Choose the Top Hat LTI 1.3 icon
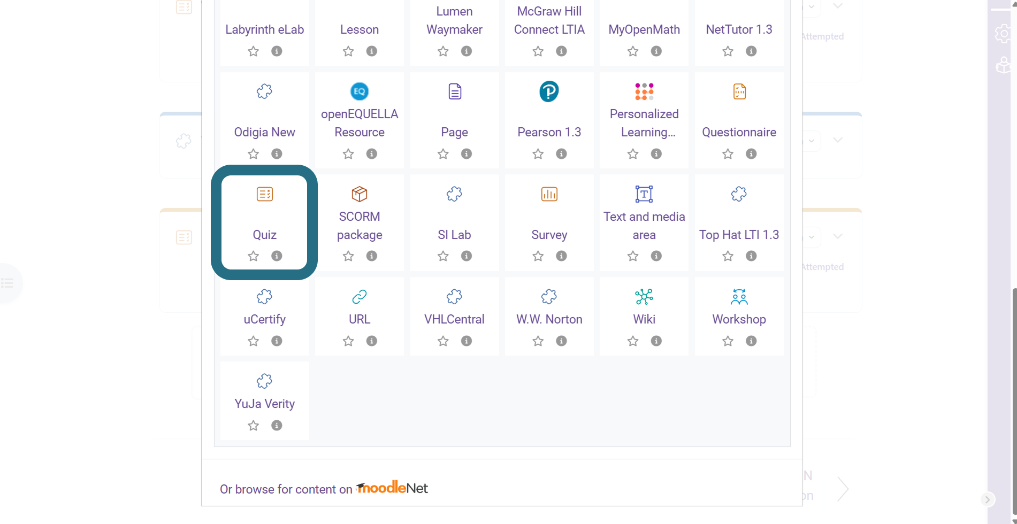 coord(739,194)
